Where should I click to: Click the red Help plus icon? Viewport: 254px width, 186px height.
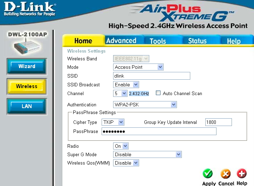click(242, 174)
